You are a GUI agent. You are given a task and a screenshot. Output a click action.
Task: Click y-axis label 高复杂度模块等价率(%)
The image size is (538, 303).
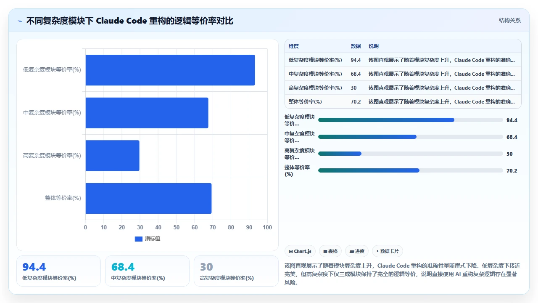tap(52, 156)
